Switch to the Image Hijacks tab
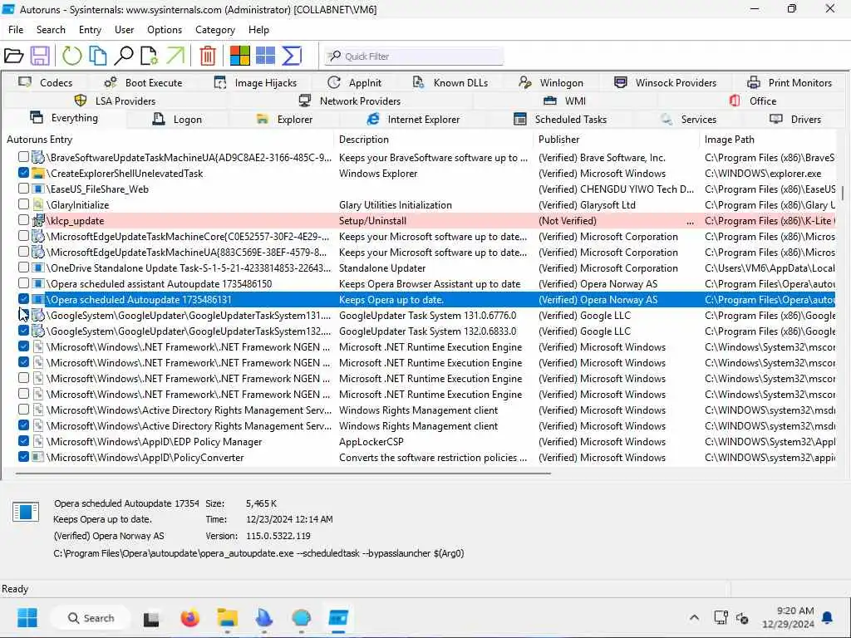 coord(256,82)
